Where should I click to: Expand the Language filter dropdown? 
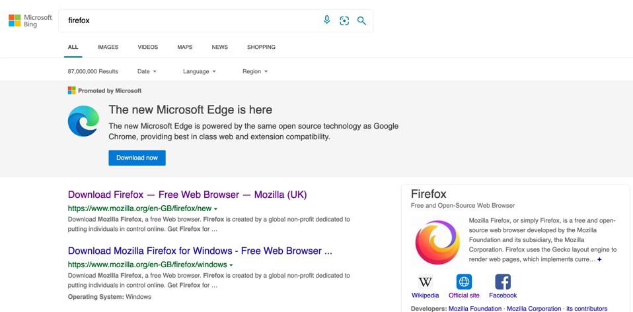point(200,71)
